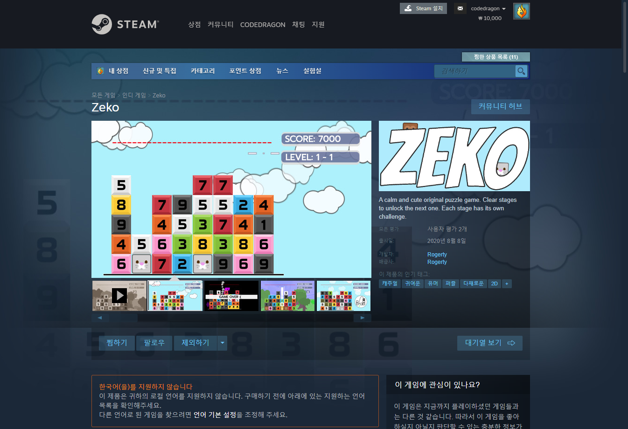Follow the Zeko breadcrumb link
The width and height of the screenshot is (628, 429).
pyautogui.click(x=159, y=95)
